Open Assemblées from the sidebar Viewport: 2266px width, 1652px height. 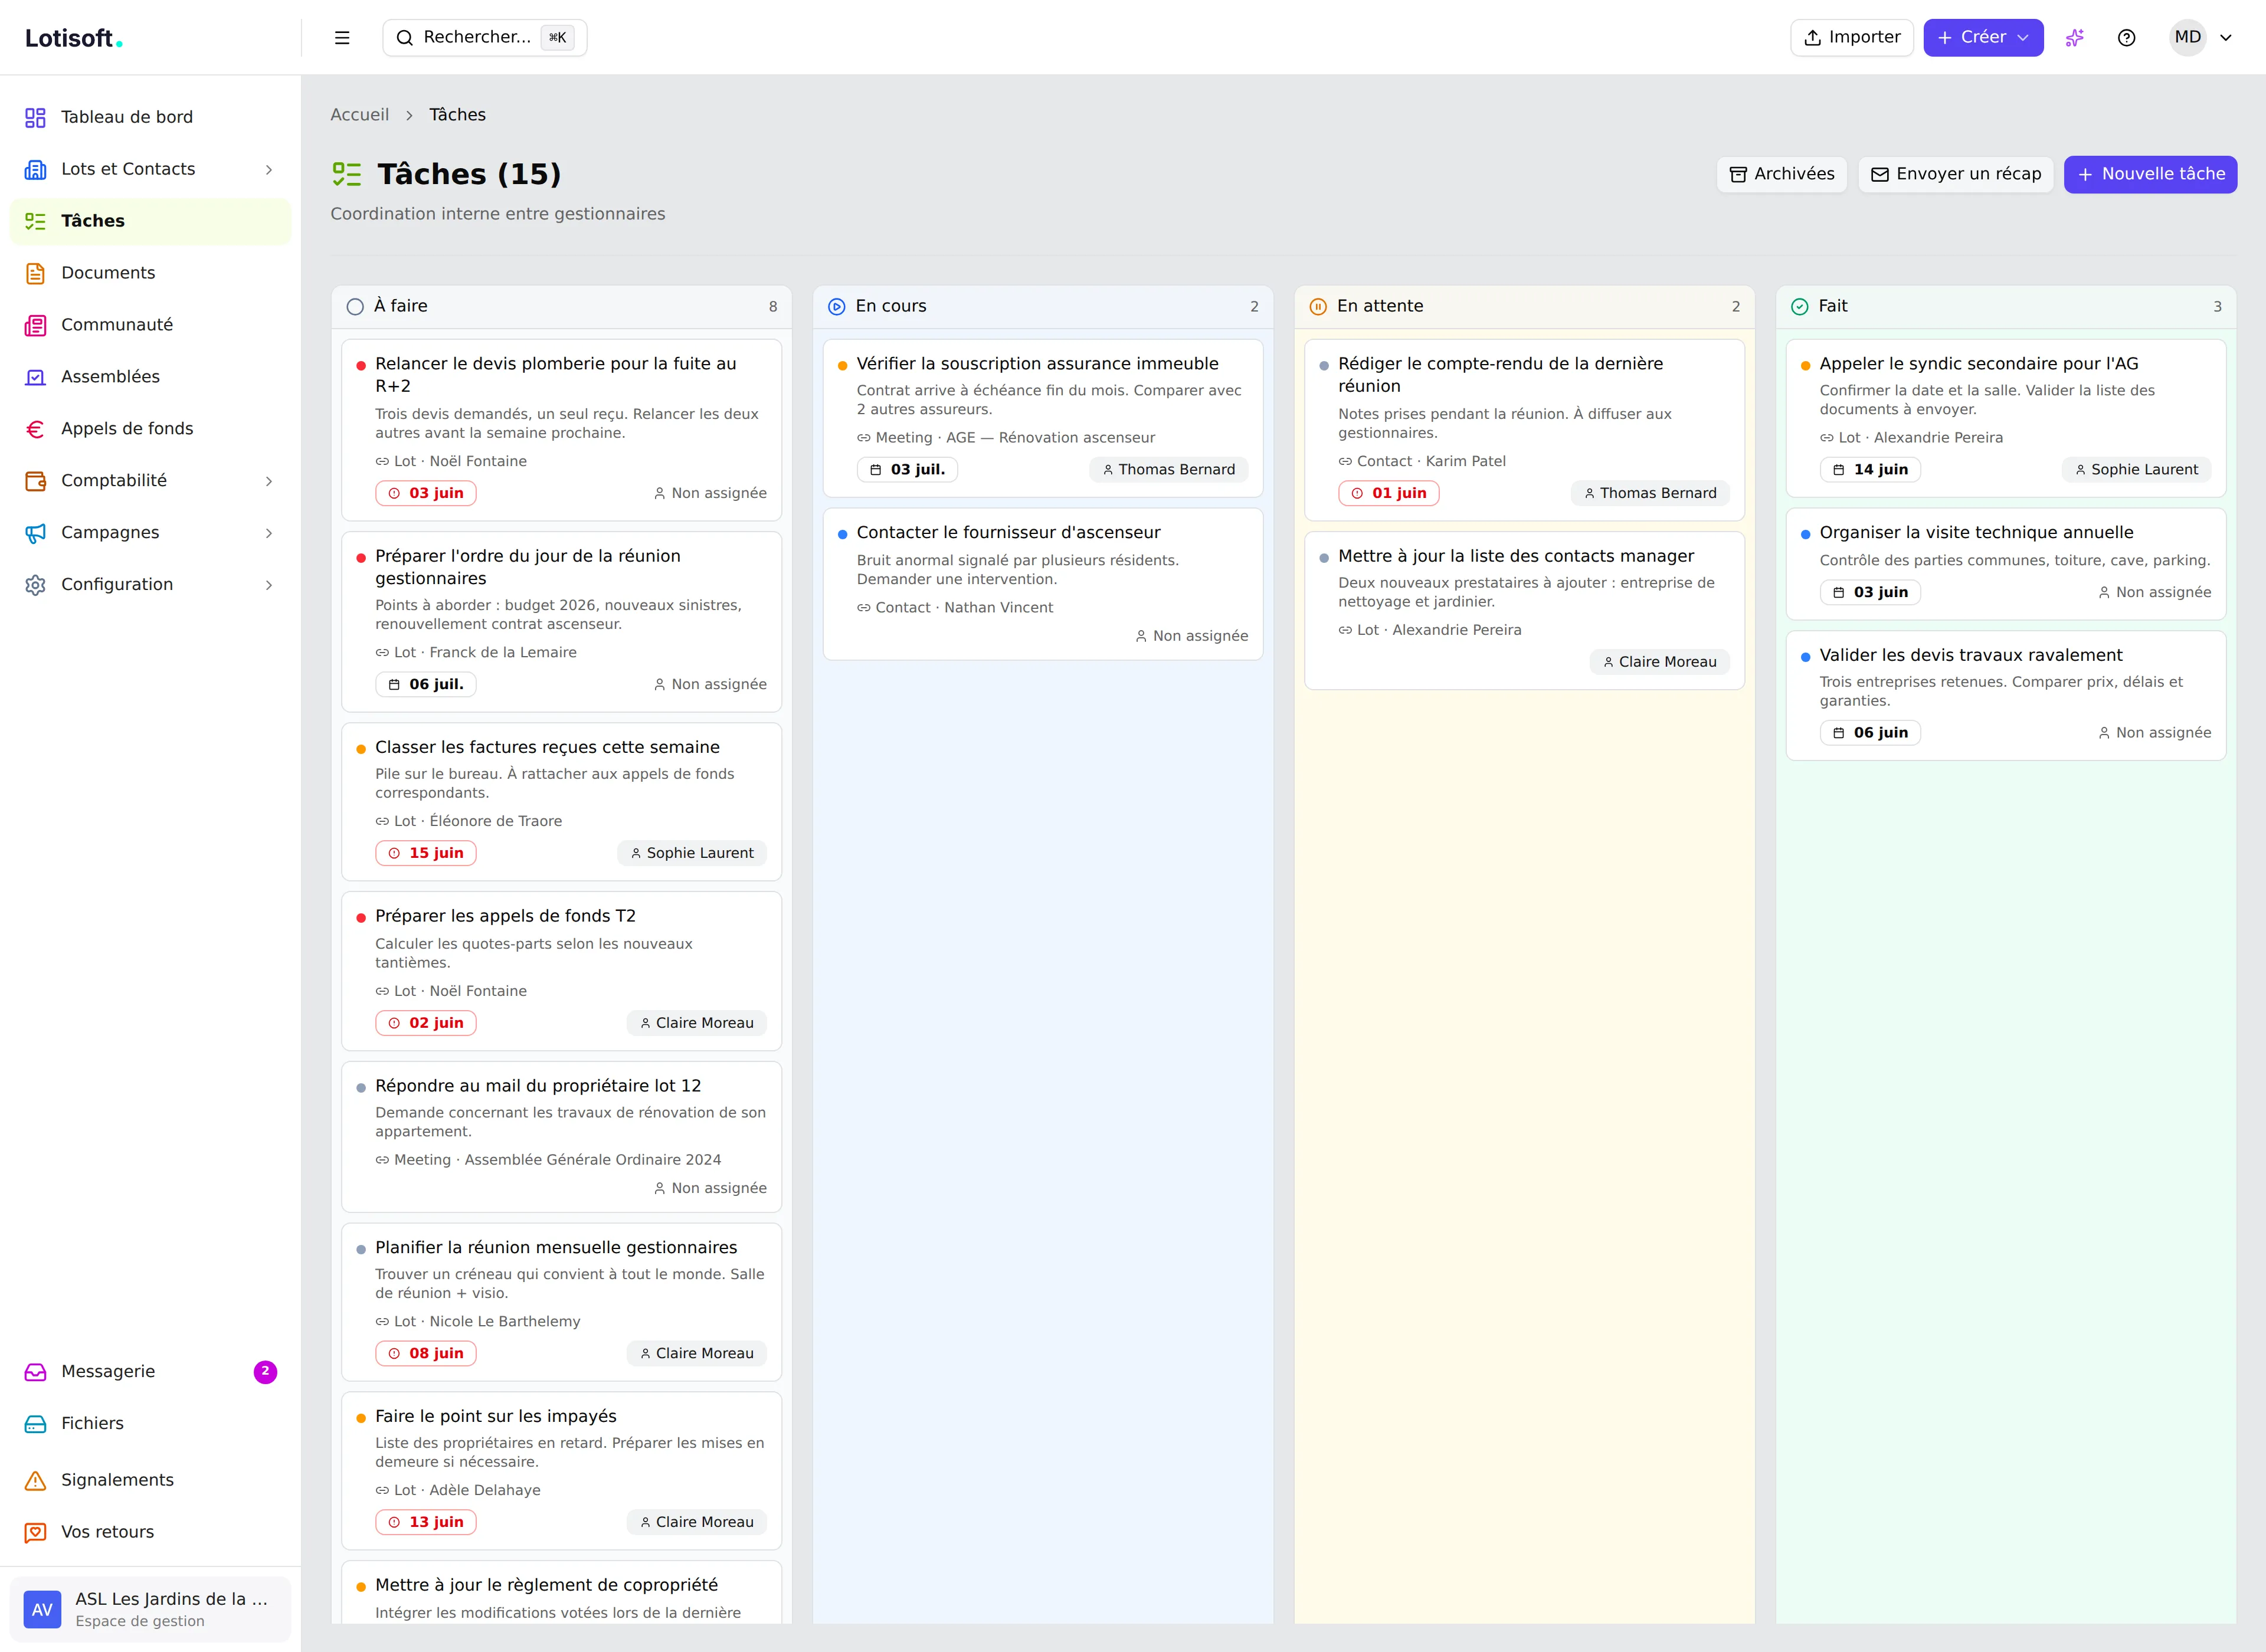coord(150,377)
